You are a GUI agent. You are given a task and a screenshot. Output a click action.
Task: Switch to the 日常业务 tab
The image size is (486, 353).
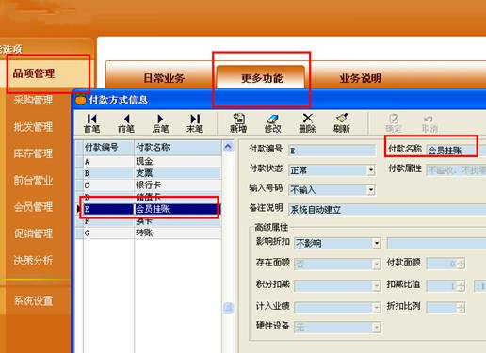[x=164, y=78]
